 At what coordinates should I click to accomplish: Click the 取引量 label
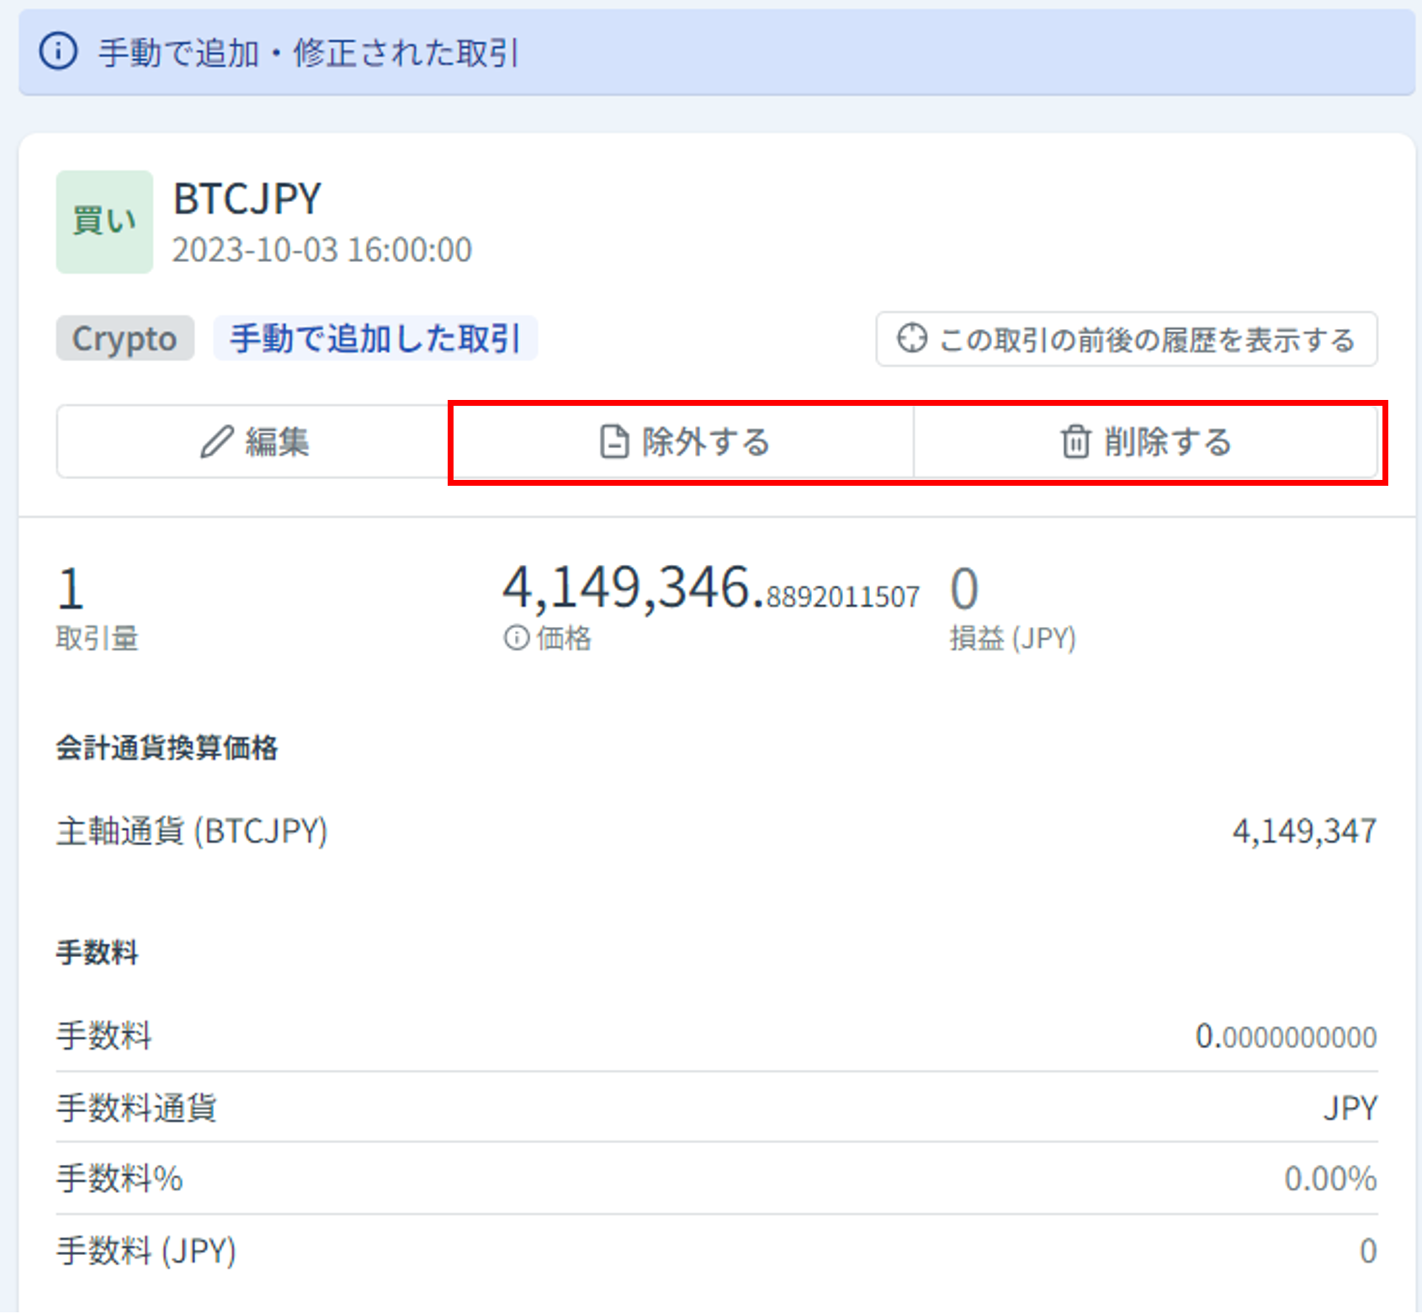tap(98, 638)
